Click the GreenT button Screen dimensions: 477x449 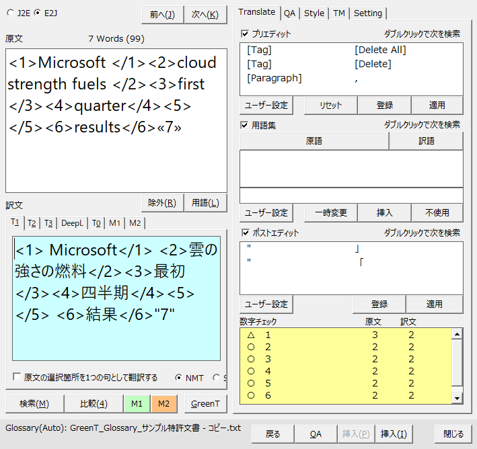[x=206, y=403]
